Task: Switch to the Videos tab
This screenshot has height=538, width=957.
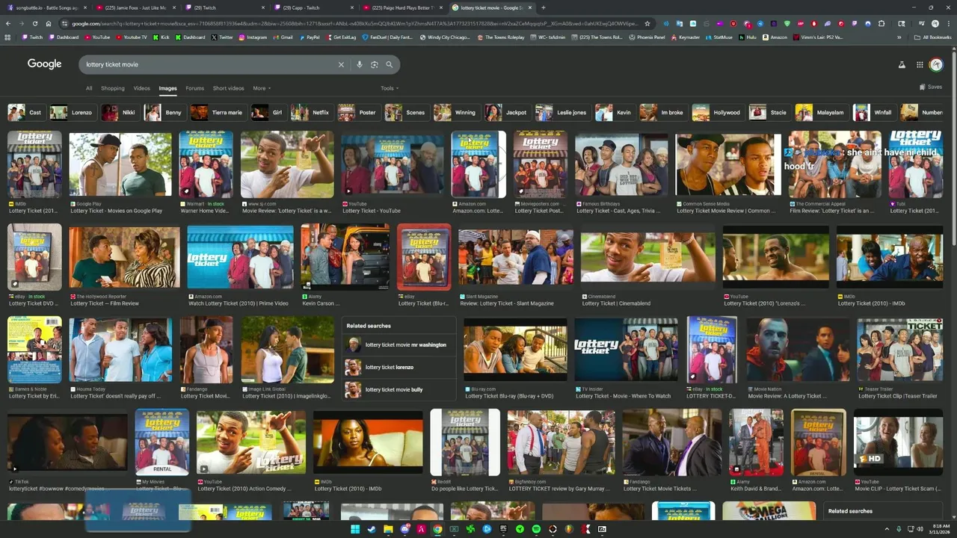Action: [141, 88]
